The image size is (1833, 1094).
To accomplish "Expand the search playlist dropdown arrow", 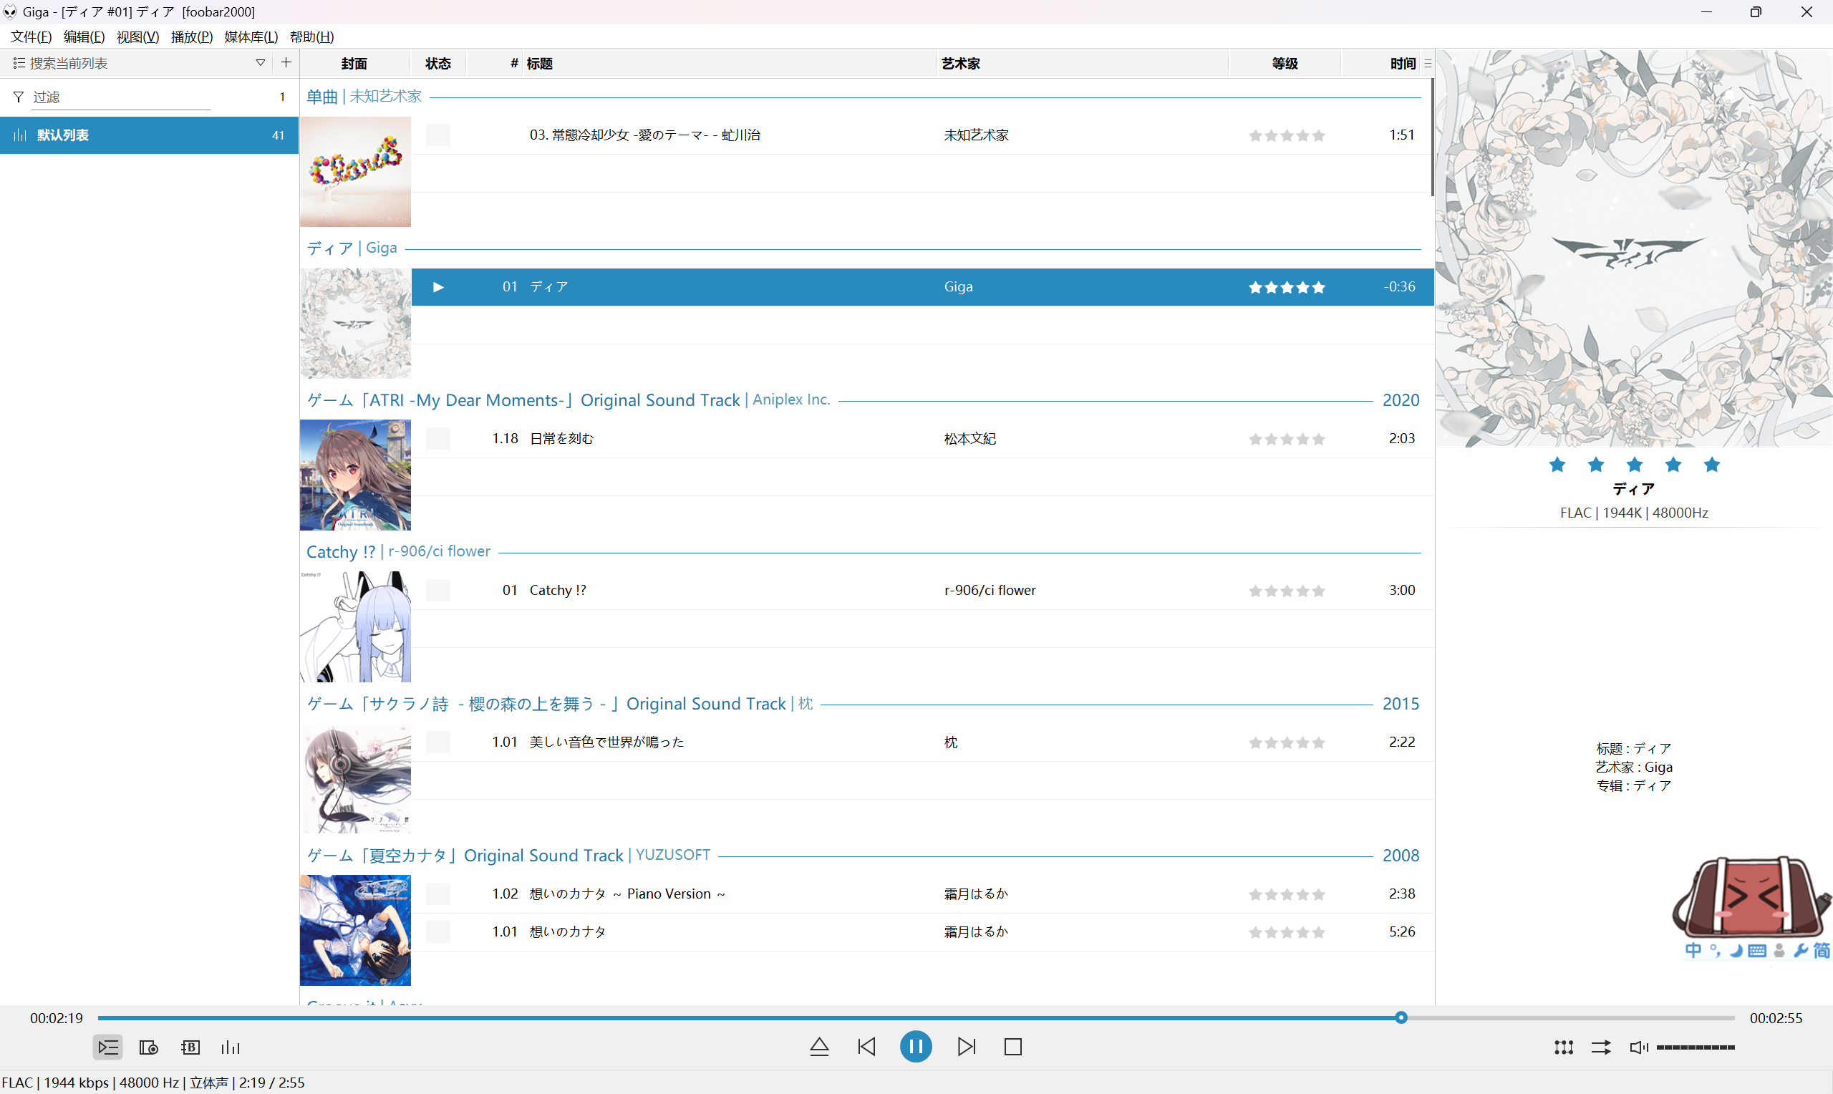I will point(260,63).
